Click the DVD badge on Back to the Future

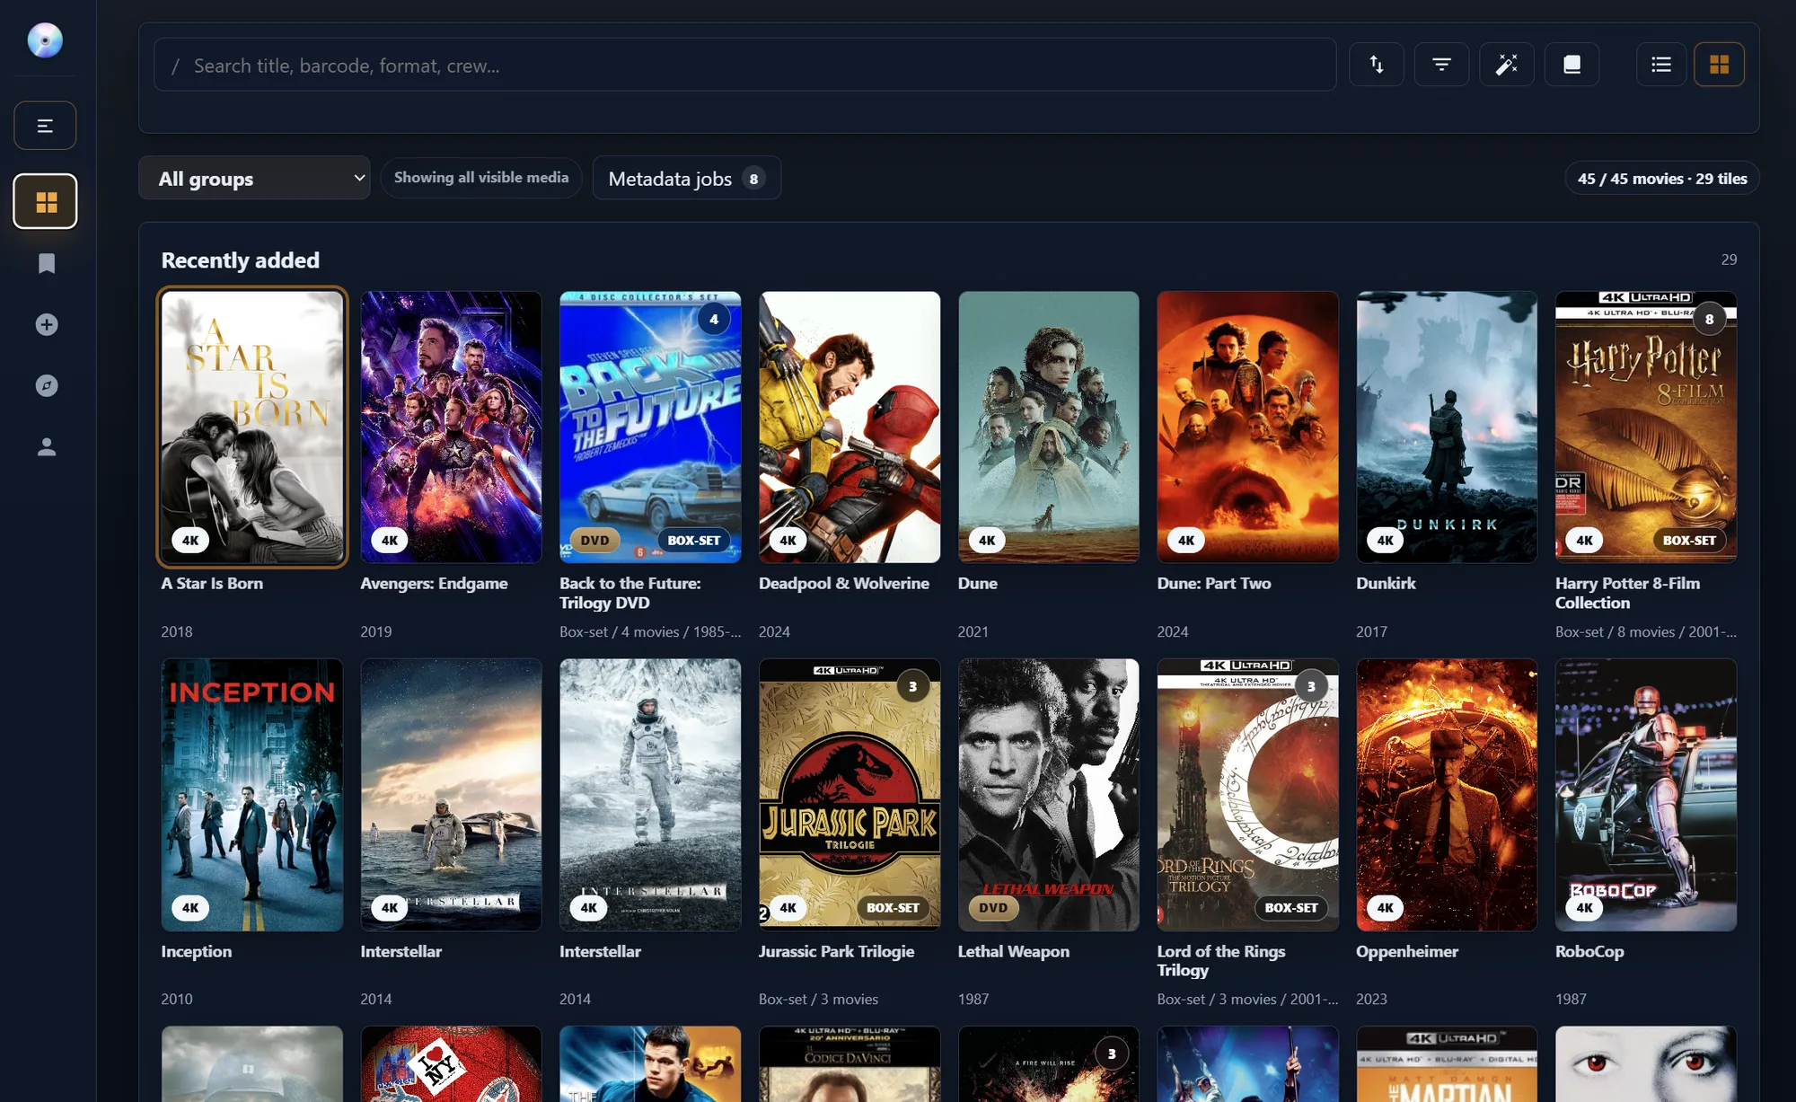tap(594, 541)
